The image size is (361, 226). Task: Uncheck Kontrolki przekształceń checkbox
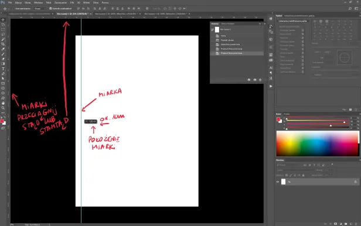(50, 9)
